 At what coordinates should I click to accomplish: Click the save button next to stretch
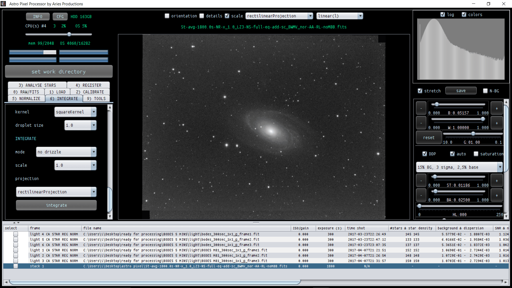(x=461, y=91)
